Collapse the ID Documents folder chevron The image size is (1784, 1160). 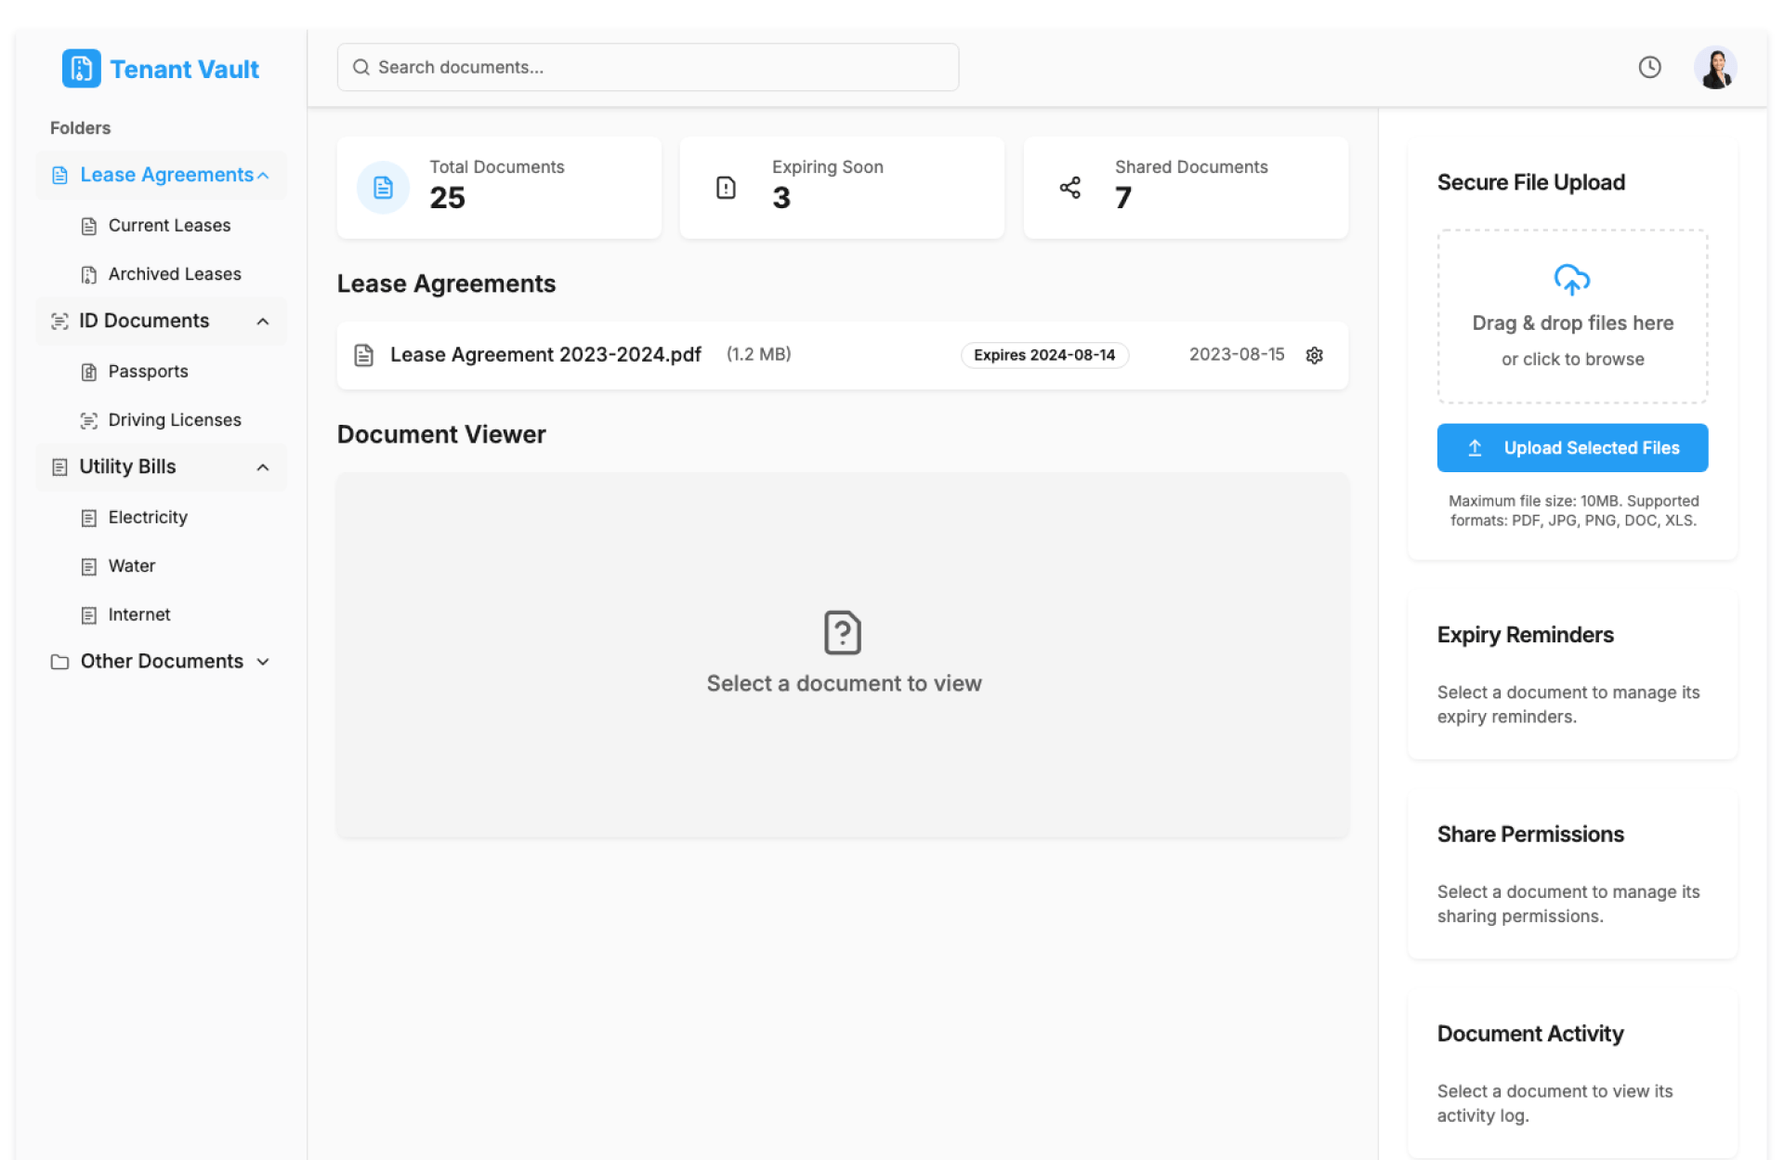click(263, 322)
